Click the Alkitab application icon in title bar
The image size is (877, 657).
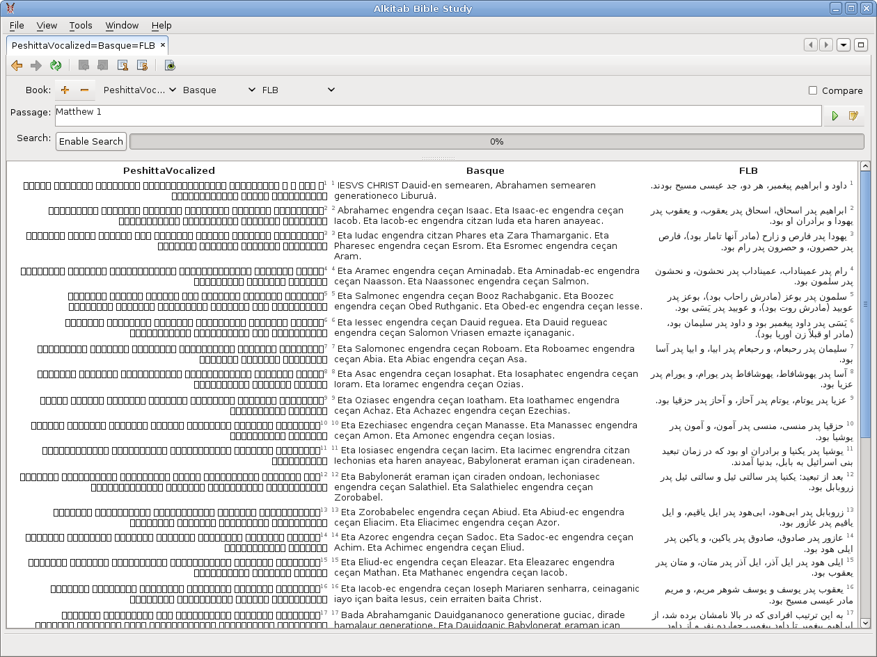point(10,8)
